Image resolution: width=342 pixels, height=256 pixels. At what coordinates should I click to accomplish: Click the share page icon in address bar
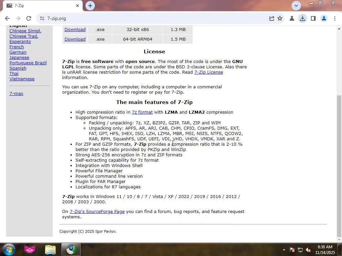point(272,19)
